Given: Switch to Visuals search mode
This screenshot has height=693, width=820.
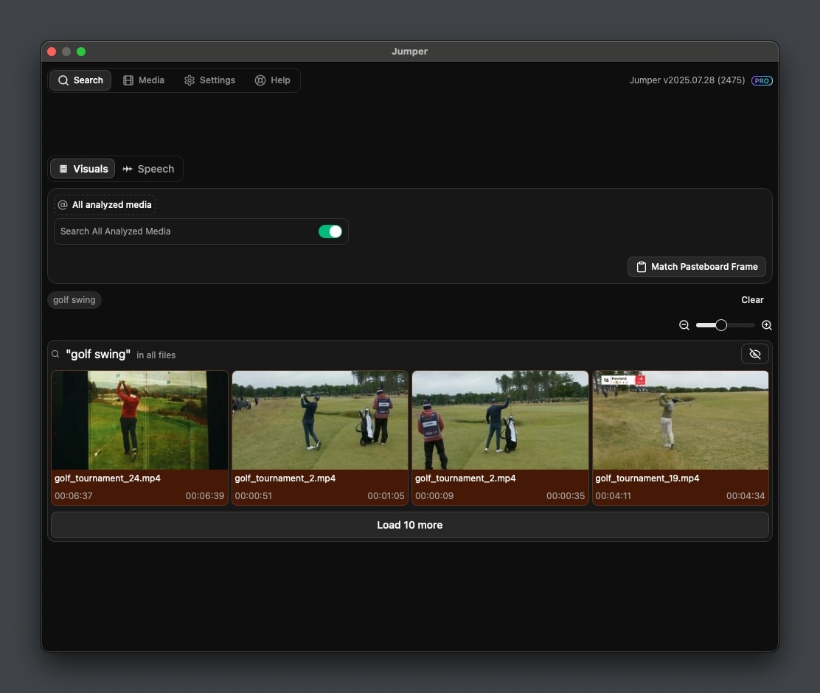Looking at the screenshot, I should pos(83,169).
